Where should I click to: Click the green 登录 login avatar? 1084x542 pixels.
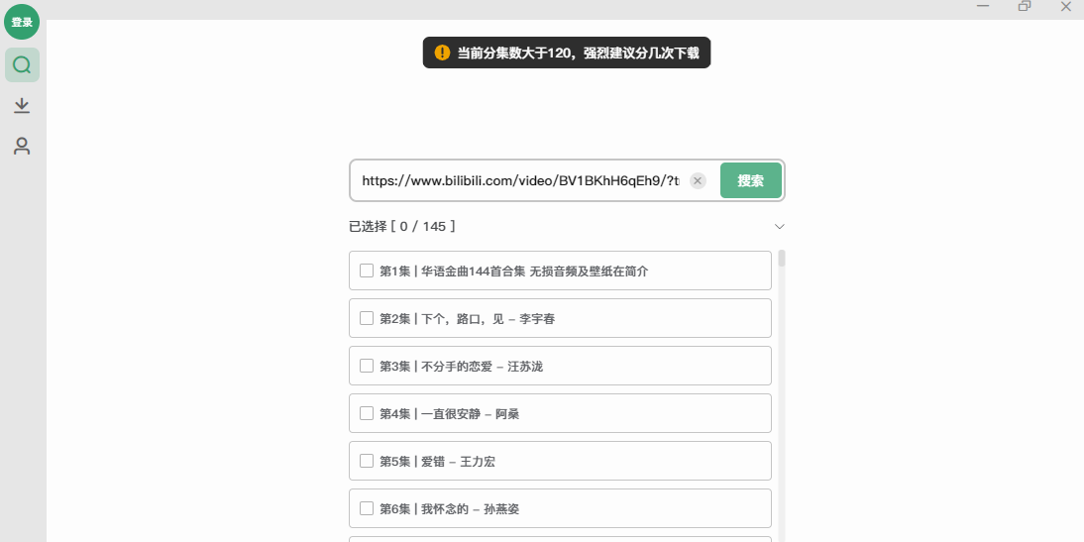pos(22,22)
